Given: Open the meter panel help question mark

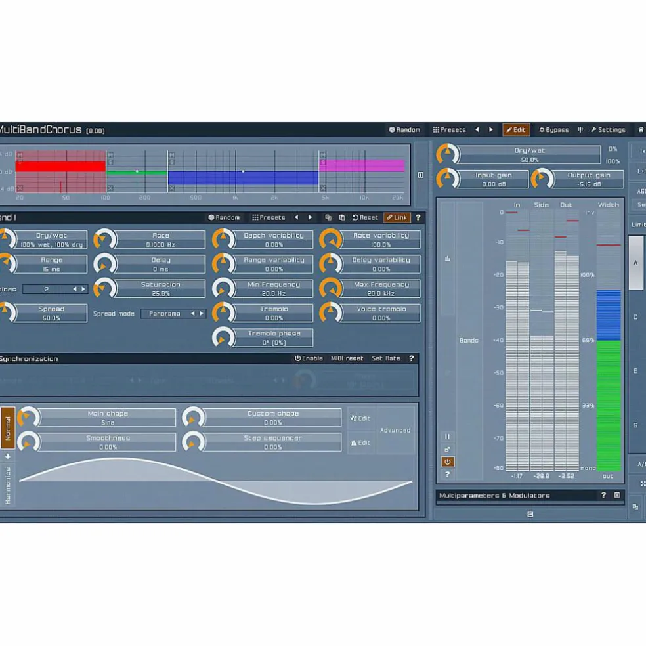Looking at the screenshot, I should 448,475.
